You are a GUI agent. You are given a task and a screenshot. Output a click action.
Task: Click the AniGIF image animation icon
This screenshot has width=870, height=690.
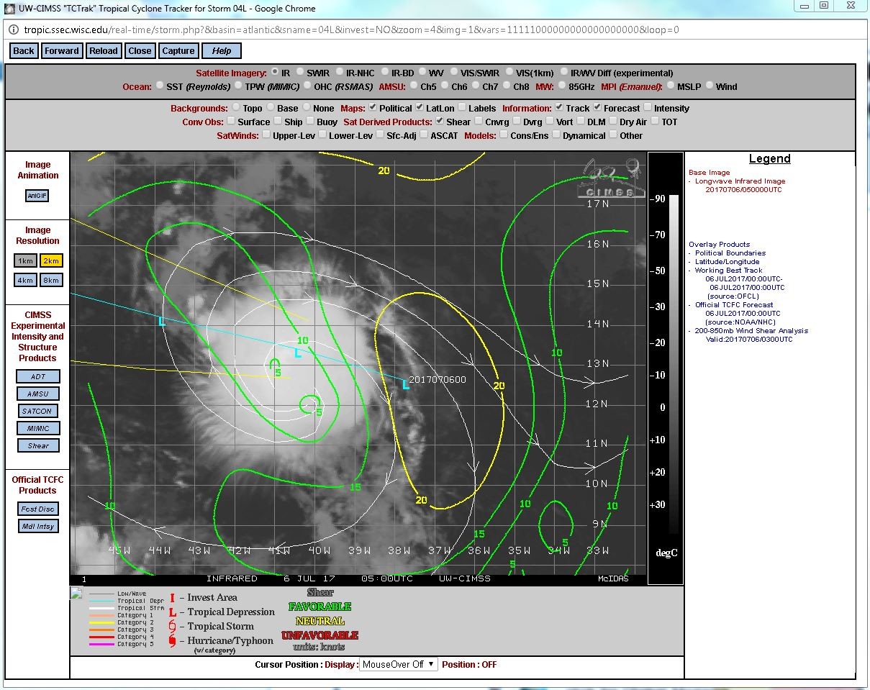coord(37,196)
